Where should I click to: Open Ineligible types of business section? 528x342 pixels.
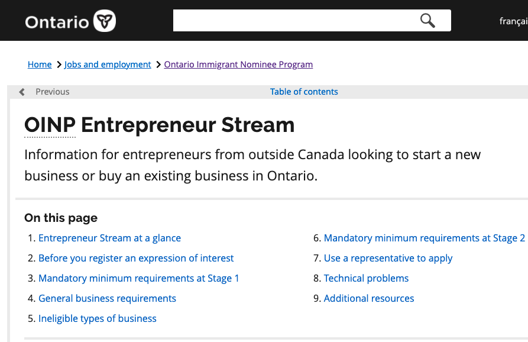tap(98, 318)
